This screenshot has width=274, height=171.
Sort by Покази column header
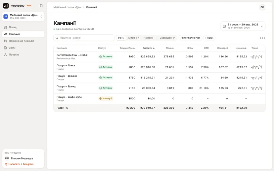coord(170,48)
